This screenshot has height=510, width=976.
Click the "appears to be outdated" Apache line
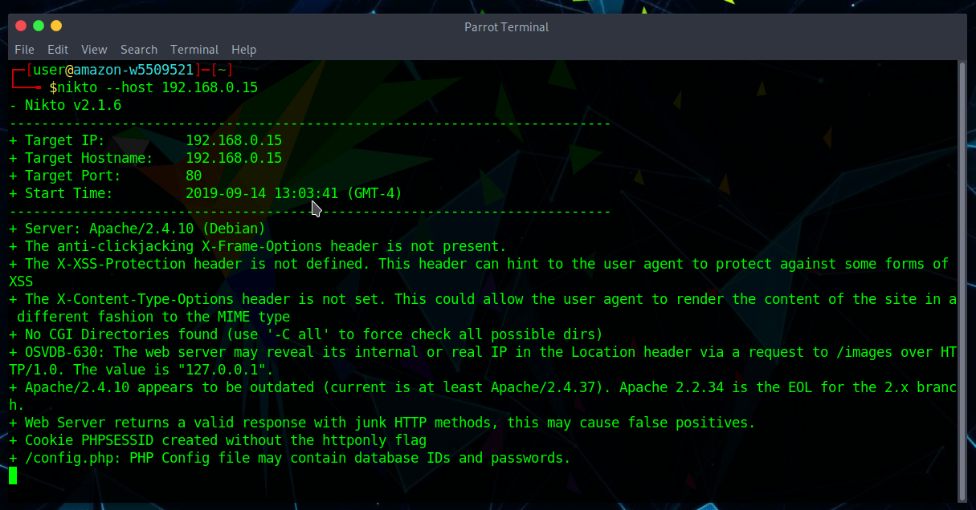tap(483, 396)
